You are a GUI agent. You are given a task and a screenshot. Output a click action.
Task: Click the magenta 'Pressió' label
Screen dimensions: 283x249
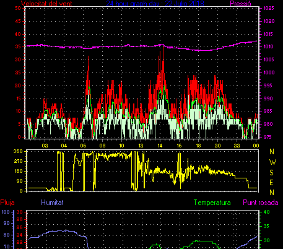point(240,4)
